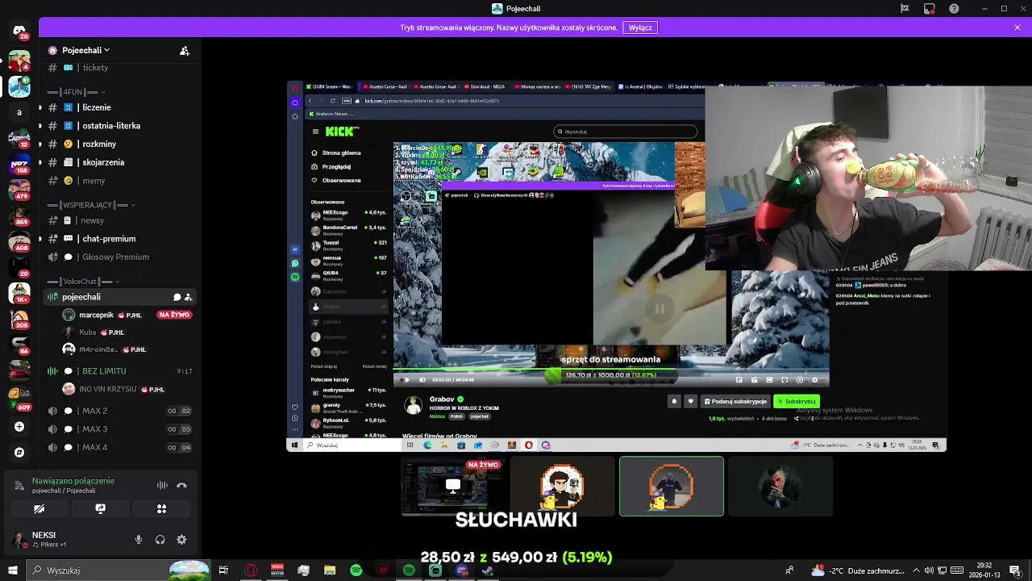Open Steam from the Windows taskbar
The image size is (1032, 581).
tap(488, 571)
